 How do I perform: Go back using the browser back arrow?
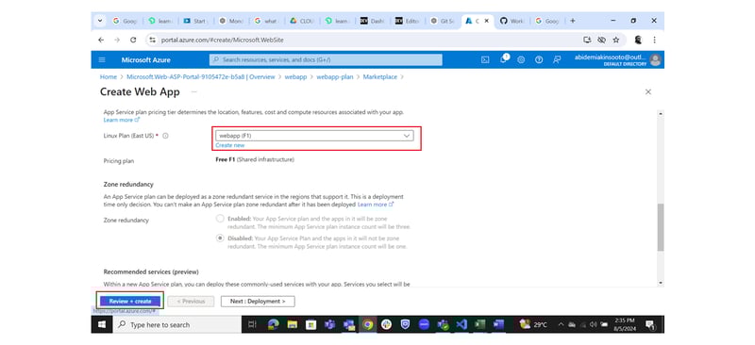[x=101, y=40]
